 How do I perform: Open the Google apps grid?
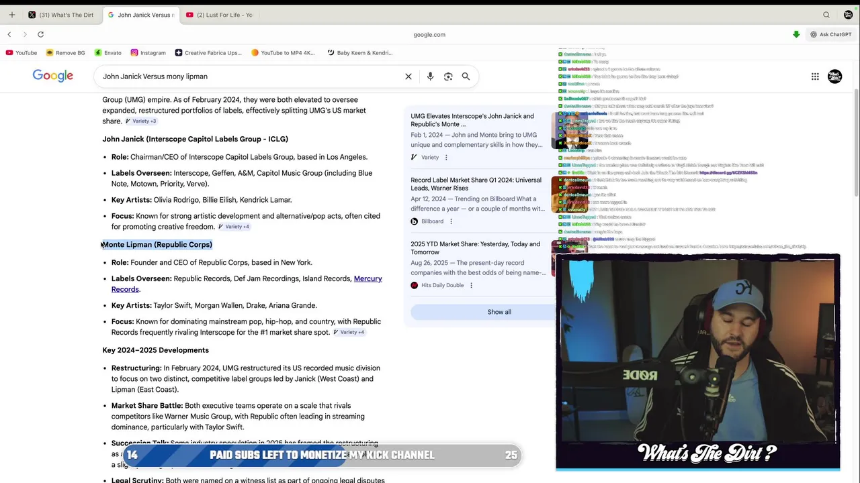[x=815, y=76]
